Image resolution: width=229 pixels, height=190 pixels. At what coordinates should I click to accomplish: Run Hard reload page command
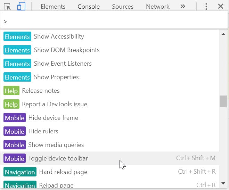[x=63, y=172]
